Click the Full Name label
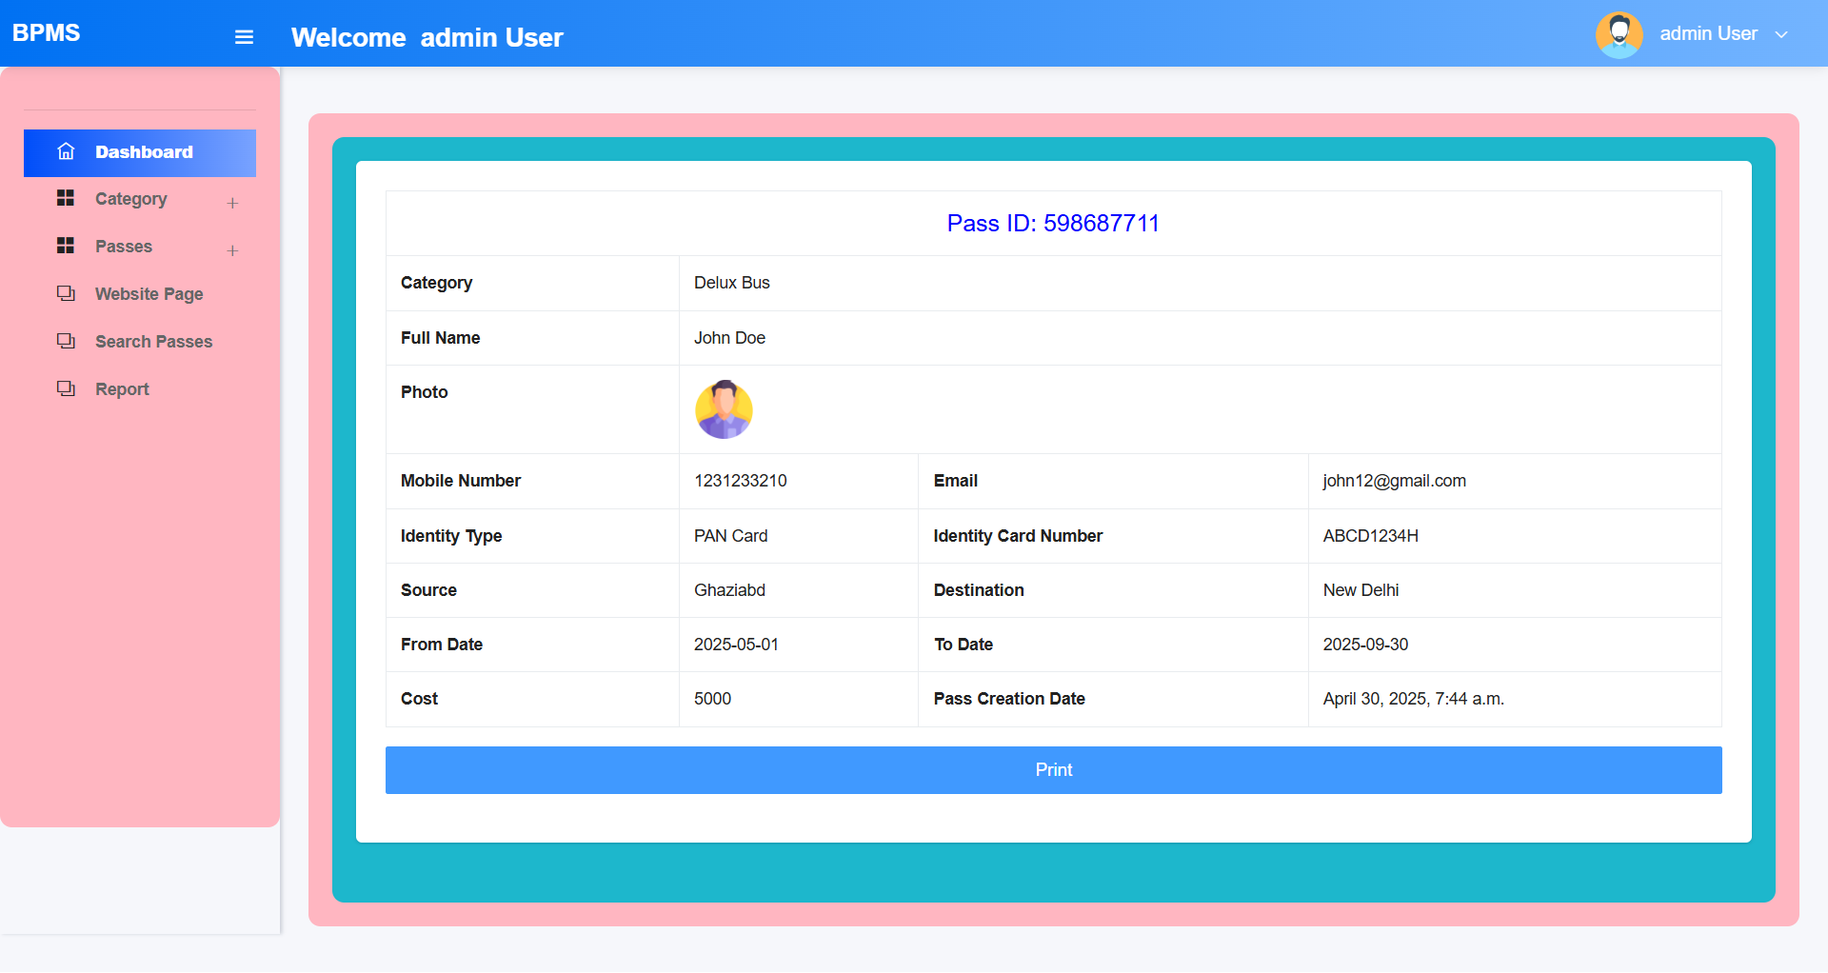 pos(440,338)
